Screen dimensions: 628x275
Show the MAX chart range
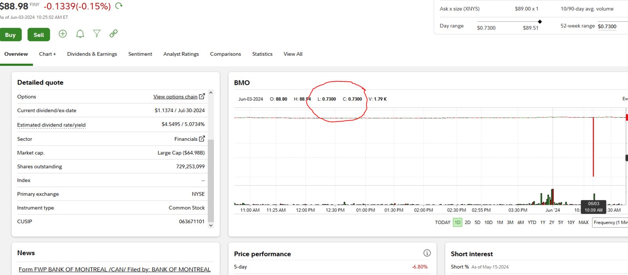584,223
